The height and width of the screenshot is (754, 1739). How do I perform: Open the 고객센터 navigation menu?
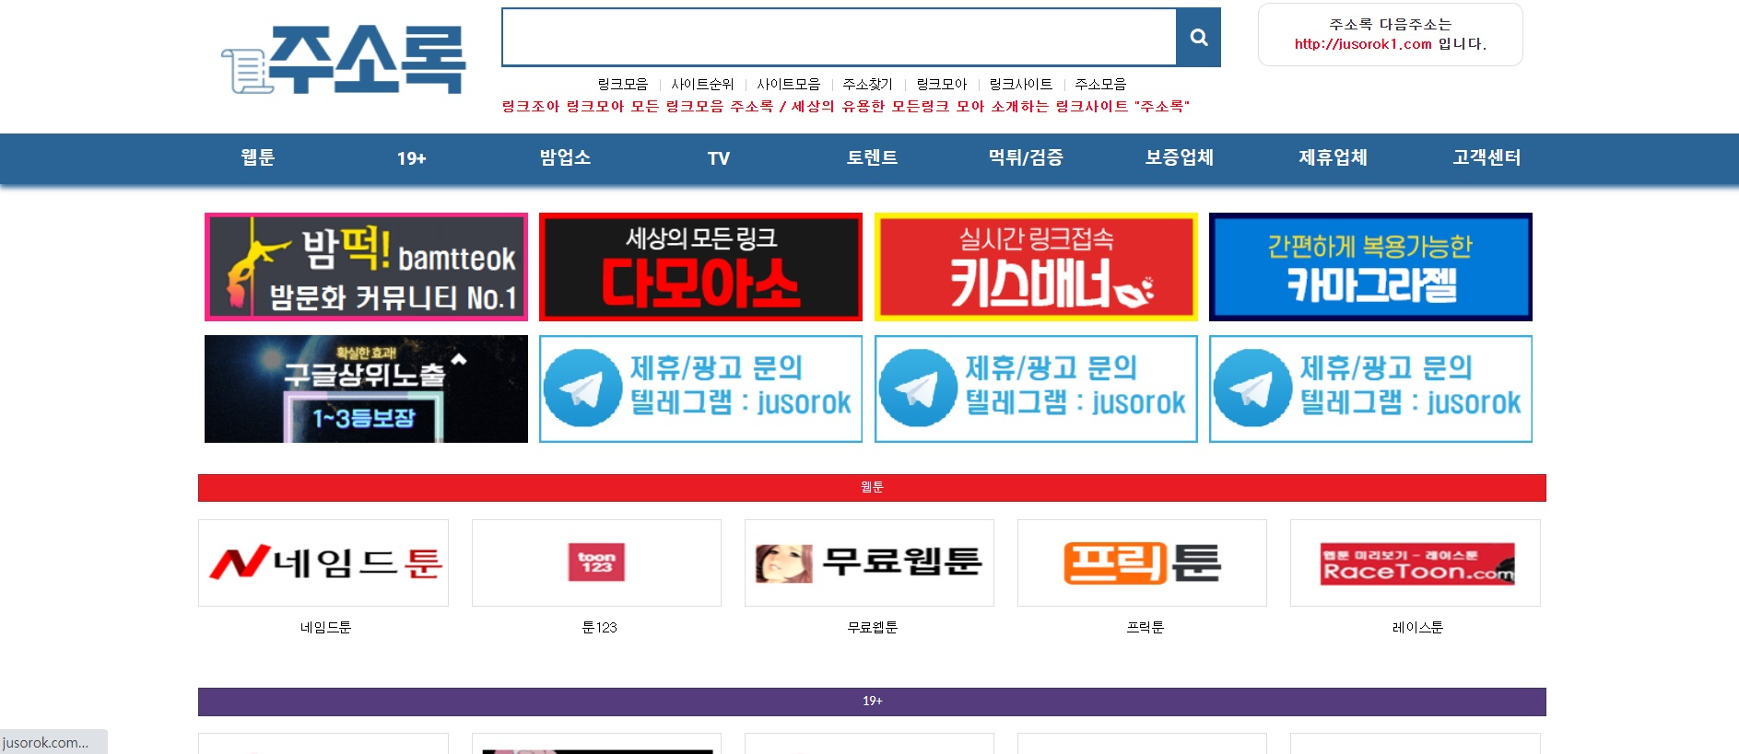[x=1486, y=158]
